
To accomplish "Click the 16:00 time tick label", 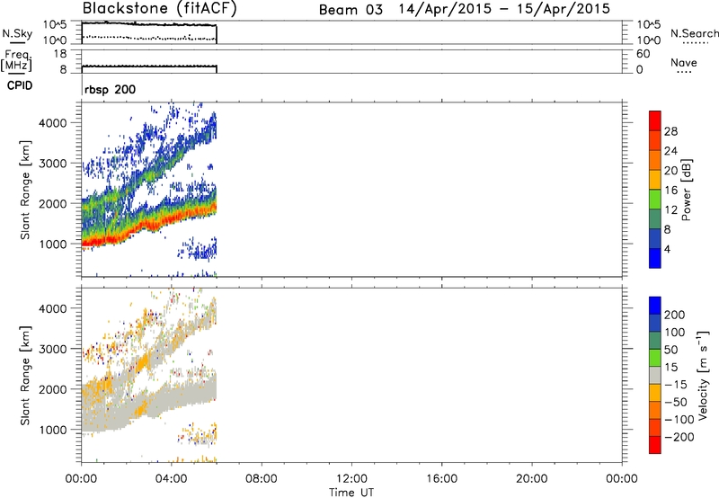I will pyautogui.click(x=441, y=479).
